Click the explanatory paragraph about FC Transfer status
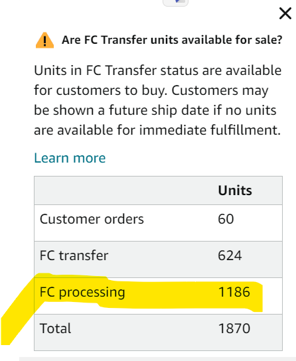 click(158, 100)
